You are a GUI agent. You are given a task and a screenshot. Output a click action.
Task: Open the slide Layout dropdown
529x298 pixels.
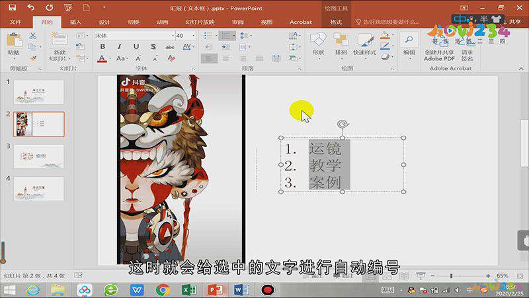pyautogui.click(x=81, y=36)
